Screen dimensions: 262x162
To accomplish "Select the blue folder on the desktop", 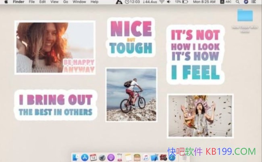I will click(x=245, y=15).
